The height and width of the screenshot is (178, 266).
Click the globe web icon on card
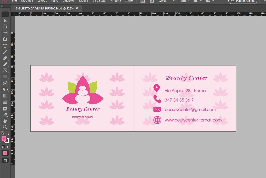(157, 120)
